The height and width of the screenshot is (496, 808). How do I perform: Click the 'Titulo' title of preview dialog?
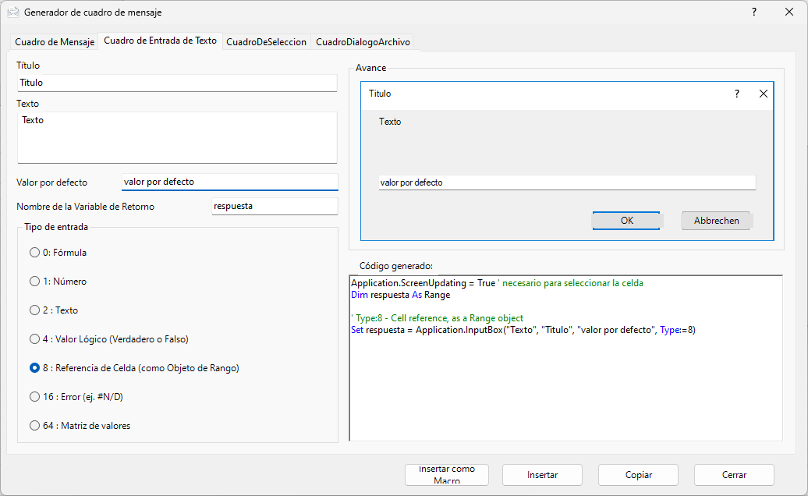click(380, 94)
